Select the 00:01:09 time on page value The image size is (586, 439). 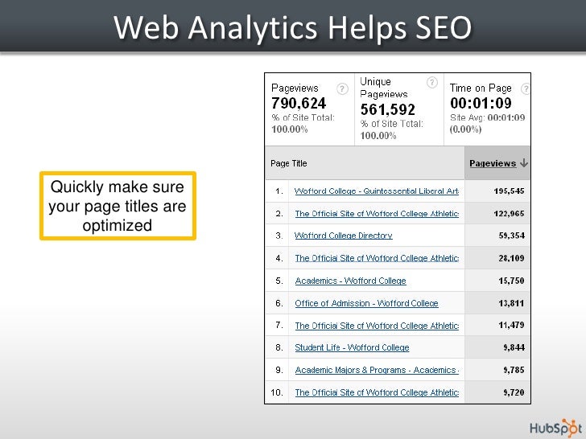481,103
